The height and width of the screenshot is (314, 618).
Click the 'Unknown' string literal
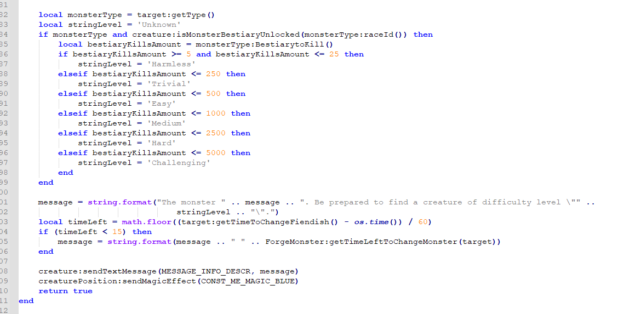pos(159,25)
